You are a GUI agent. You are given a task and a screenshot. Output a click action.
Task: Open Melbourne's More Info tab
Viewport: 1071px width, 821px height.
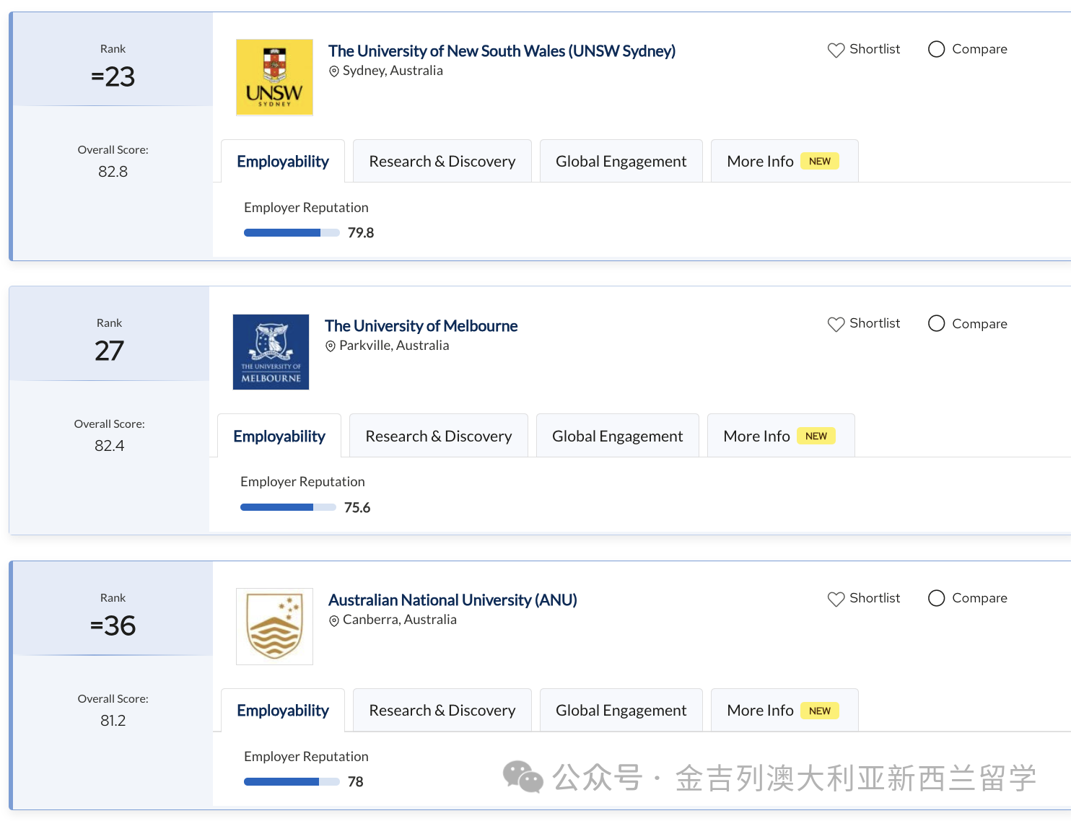781,436
